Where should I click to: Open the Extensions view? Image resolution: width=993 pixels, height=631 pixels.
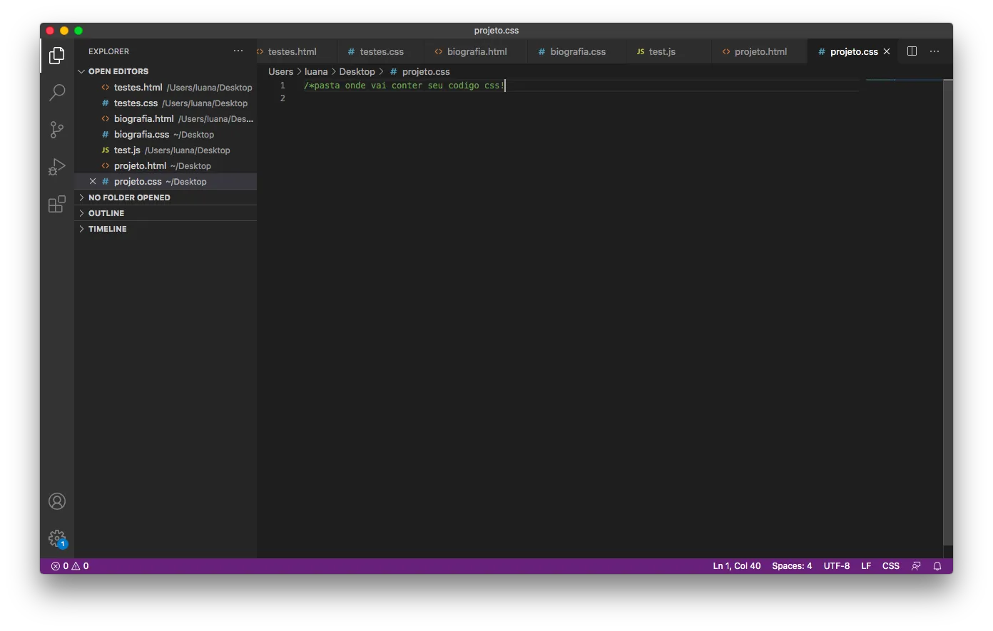[57, 205]
